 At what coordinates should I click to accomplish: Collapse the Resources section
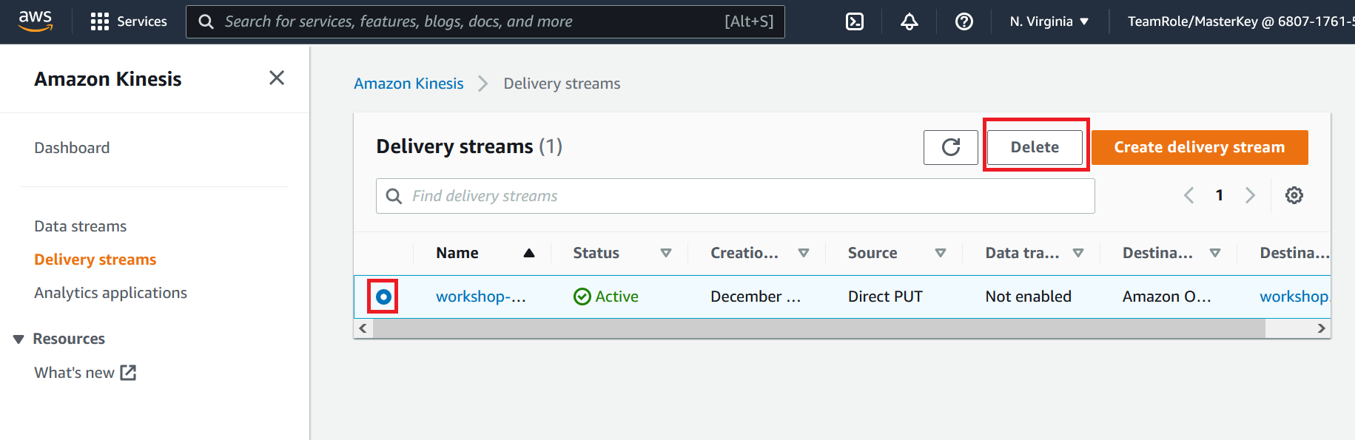point(19,339)
